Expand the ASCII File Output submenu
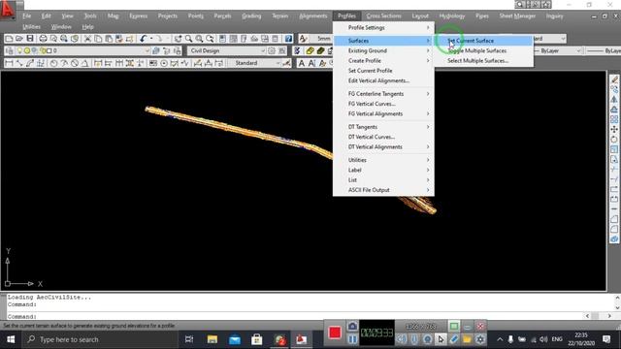Viewport: 621px width, 349px height. [x=383, y=190]
